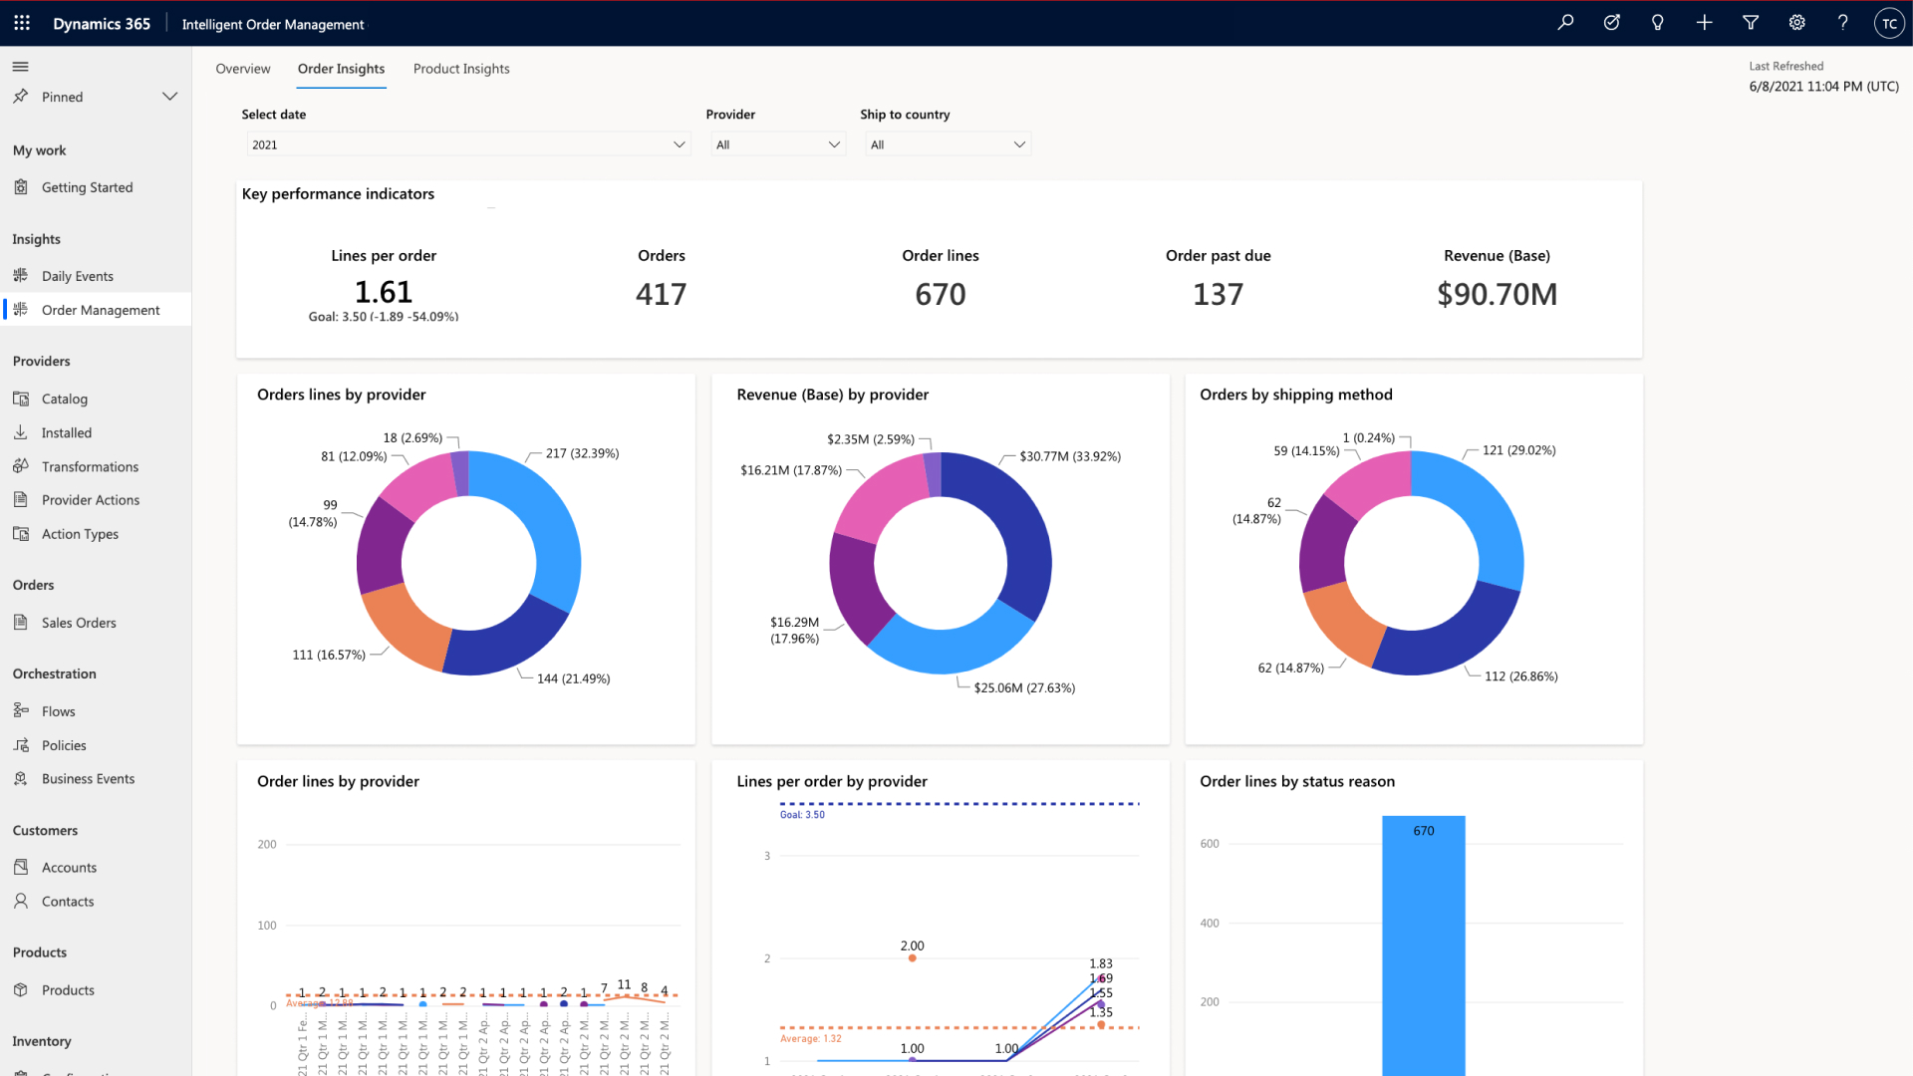This screenshot has width=1913, height=1076.
Task: Click the Daily Events sidebar icon
Action: [x=21, y=275]
